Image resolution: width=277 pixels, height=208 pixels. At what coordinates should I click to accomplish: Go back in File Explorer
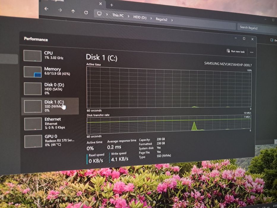46,9
